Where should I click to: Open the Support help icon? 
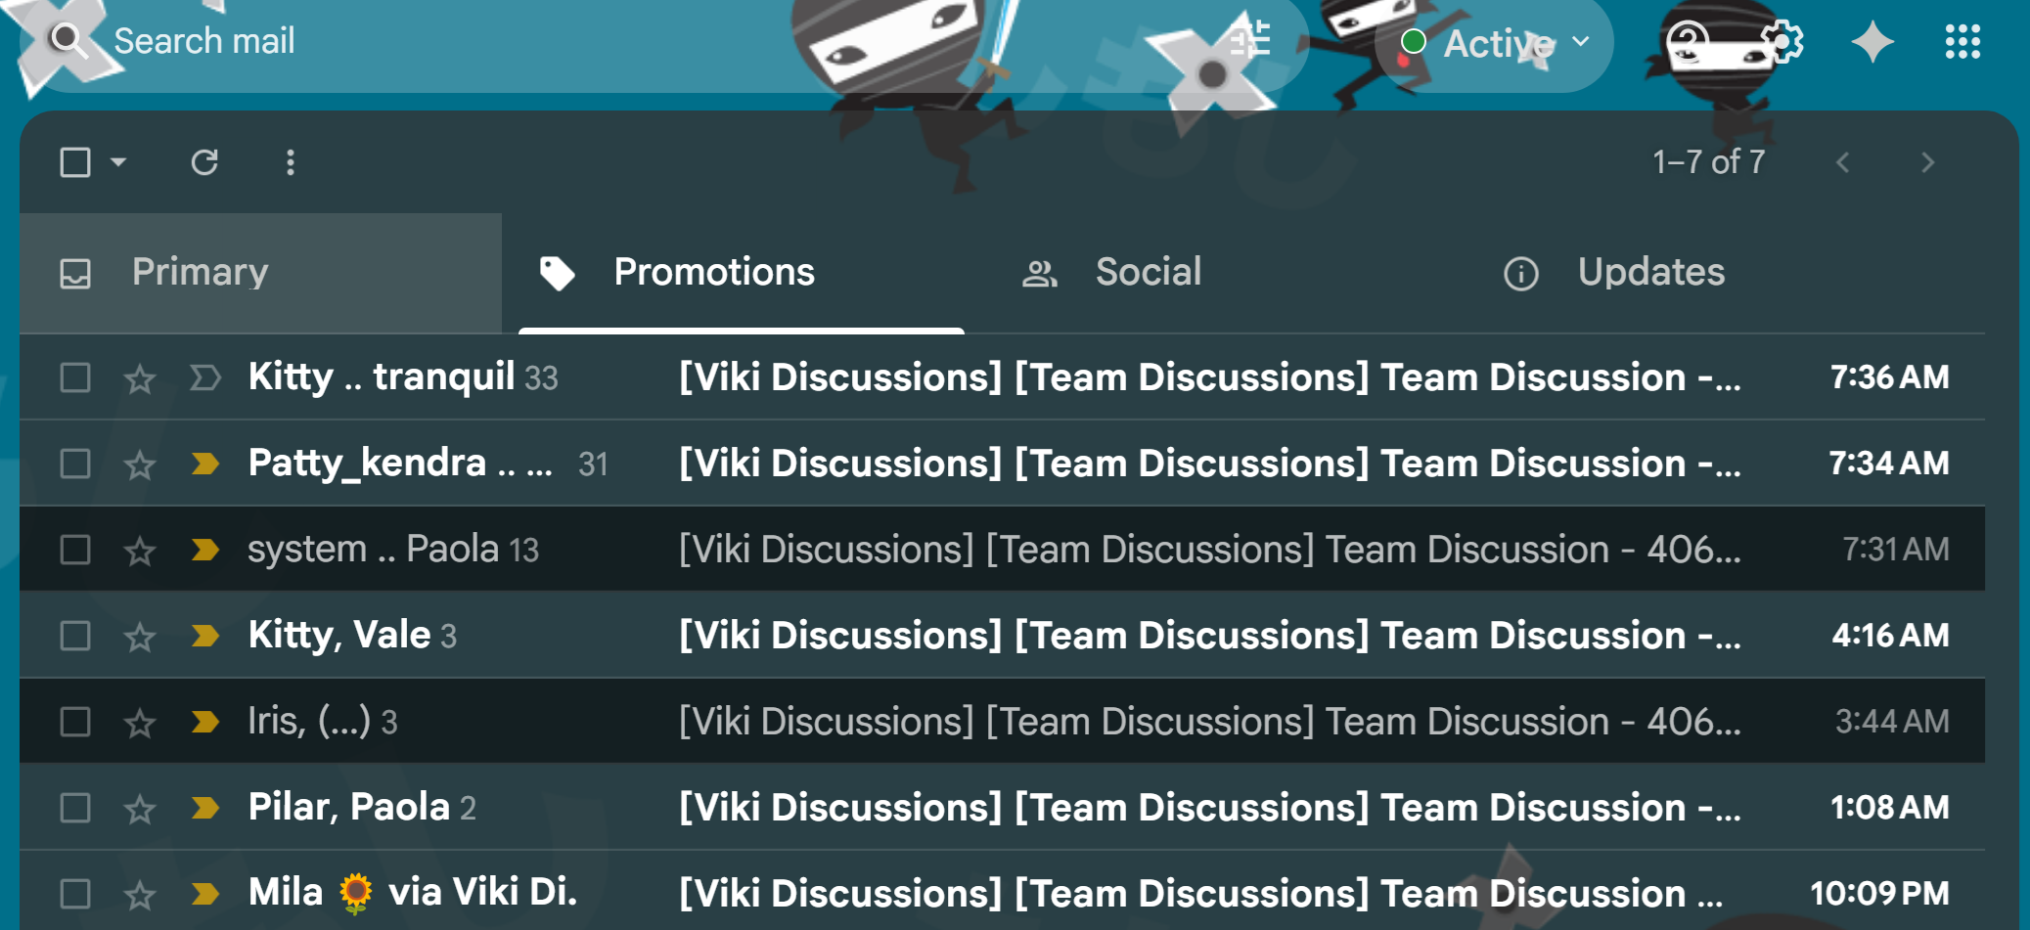pyautogui.click(x=1689, y=42)
